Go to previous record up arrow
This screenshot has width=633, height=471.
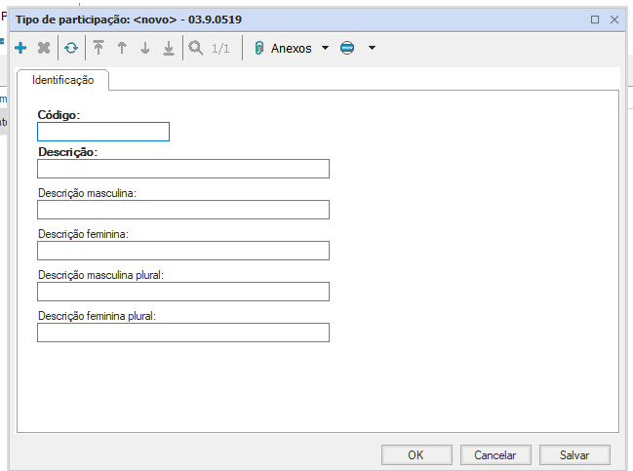(122, 48)
